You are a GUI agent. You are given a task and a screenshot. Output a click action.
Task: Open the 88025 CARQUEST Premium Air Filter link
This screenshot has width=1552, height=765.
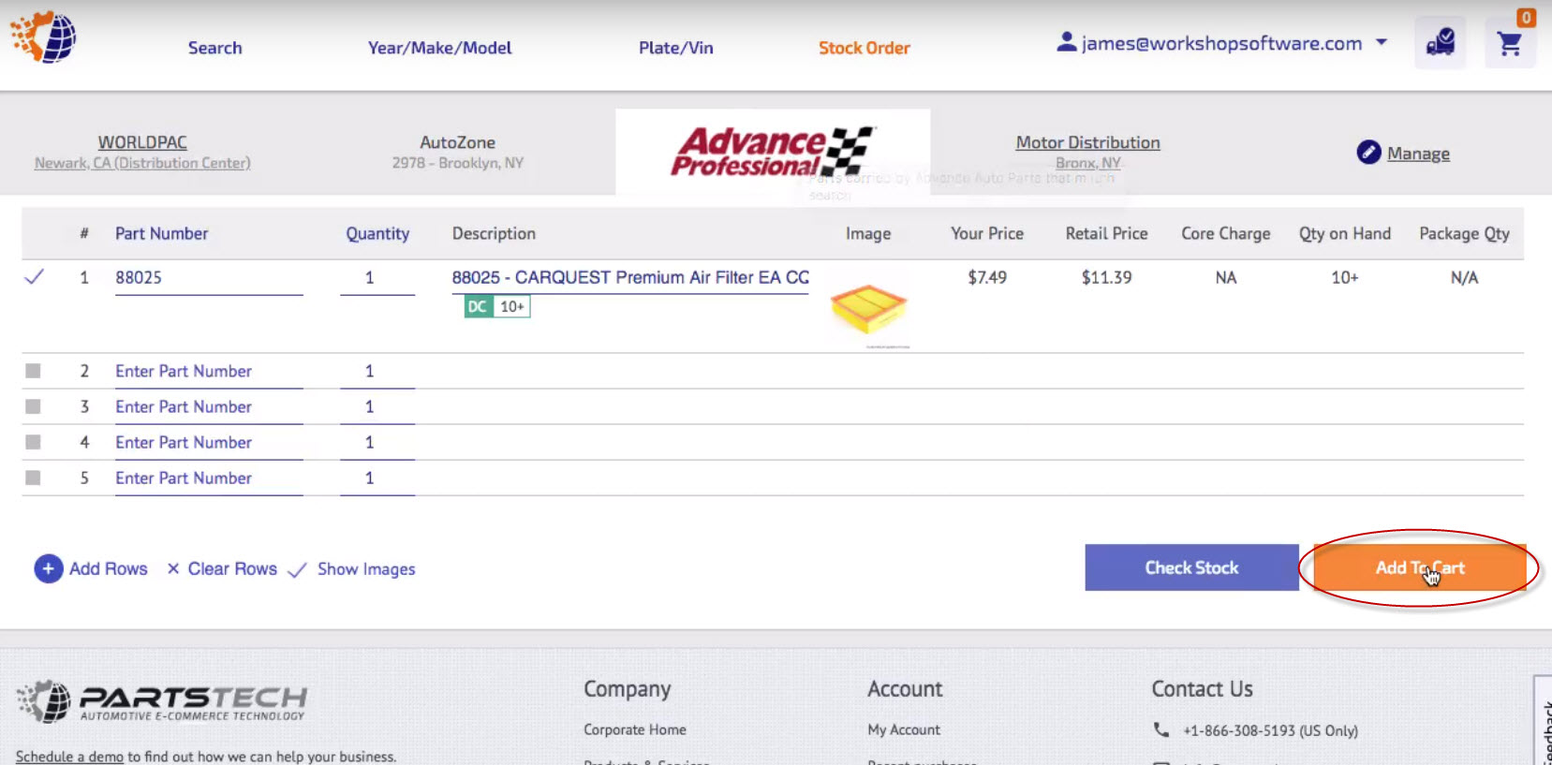coord(630,277)
